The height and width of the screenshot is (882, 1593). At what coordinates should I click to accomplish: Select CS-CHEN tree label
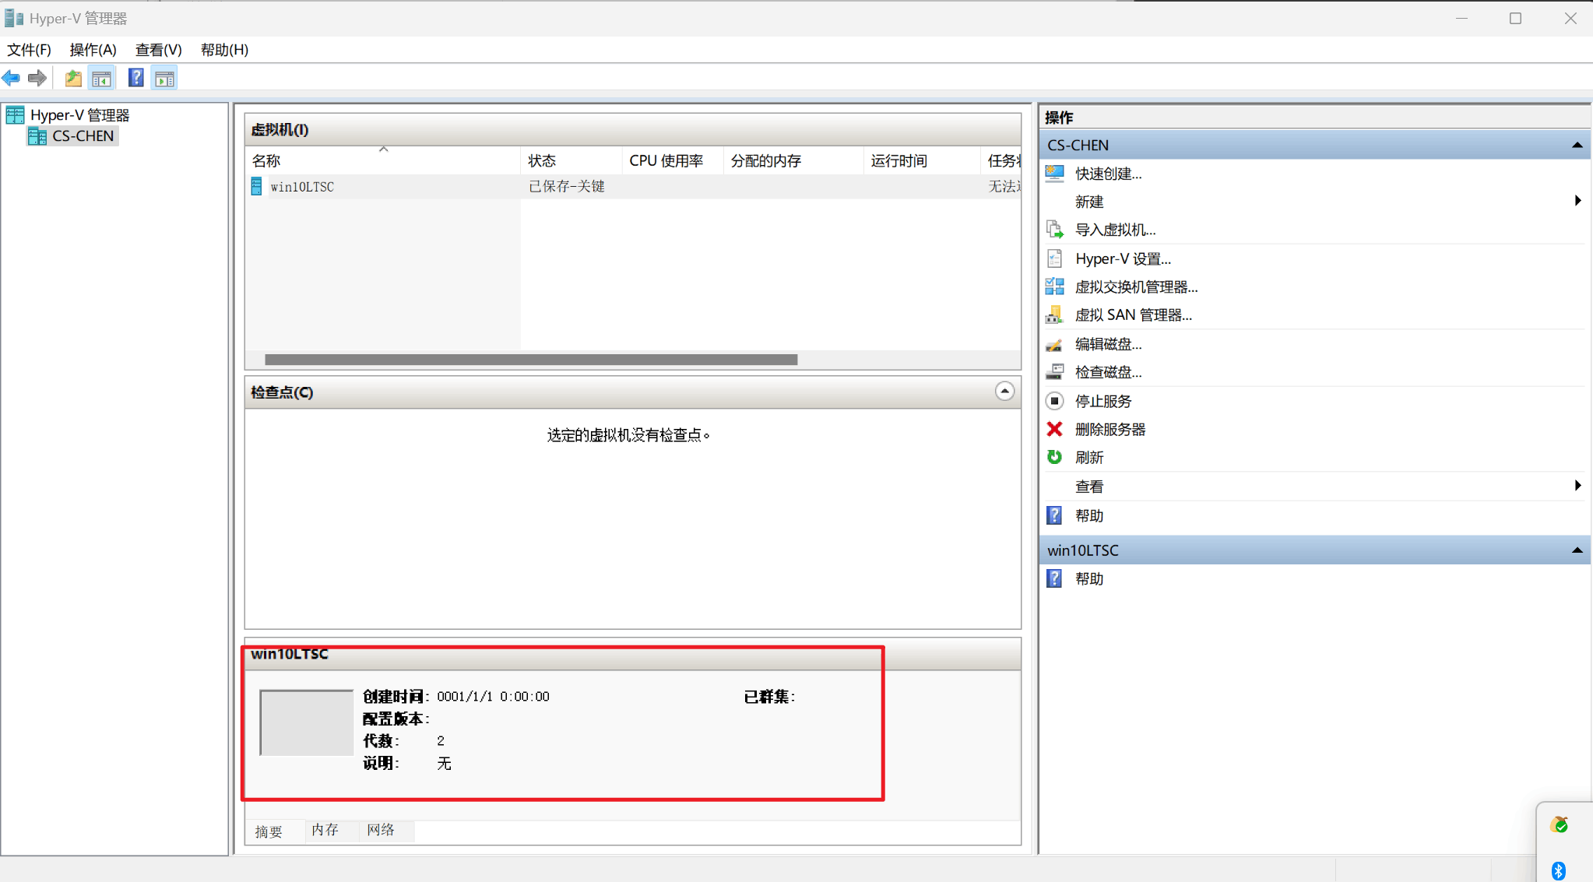tap(83, 136)
